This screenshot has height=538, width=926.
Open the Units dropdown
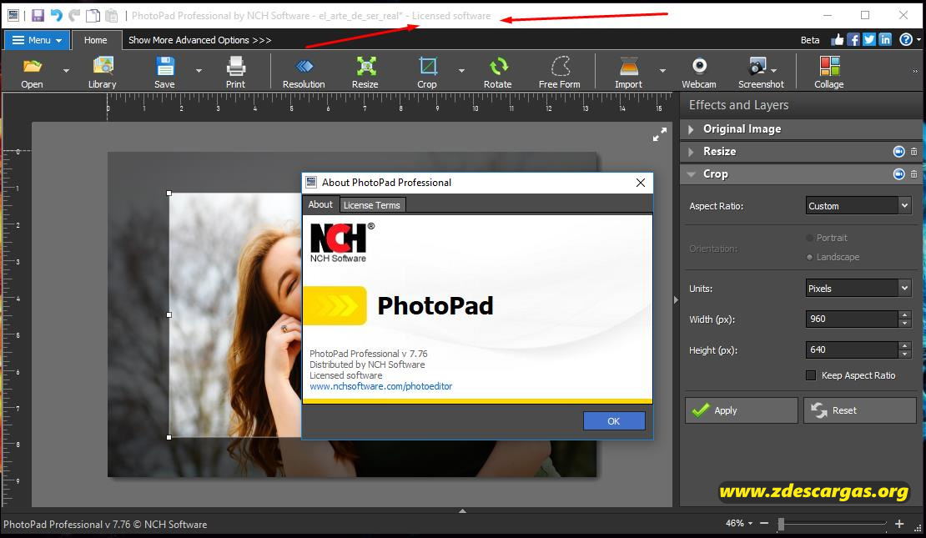point(858,289)
